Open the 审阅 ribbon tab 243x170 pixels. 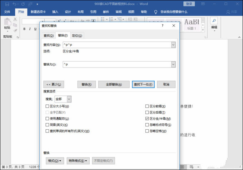(x=119, y=12)
